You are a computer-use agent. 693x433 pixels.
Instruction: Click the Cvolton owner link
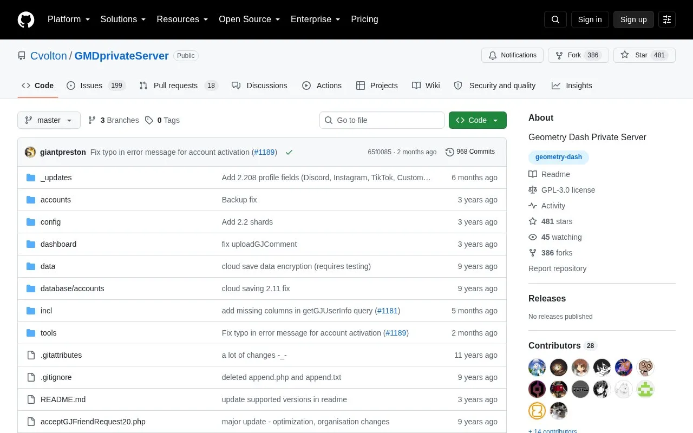point(49,56)
